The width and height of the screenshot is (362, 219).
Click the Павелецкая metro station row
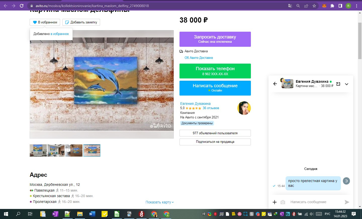click(x=54, y=190)
